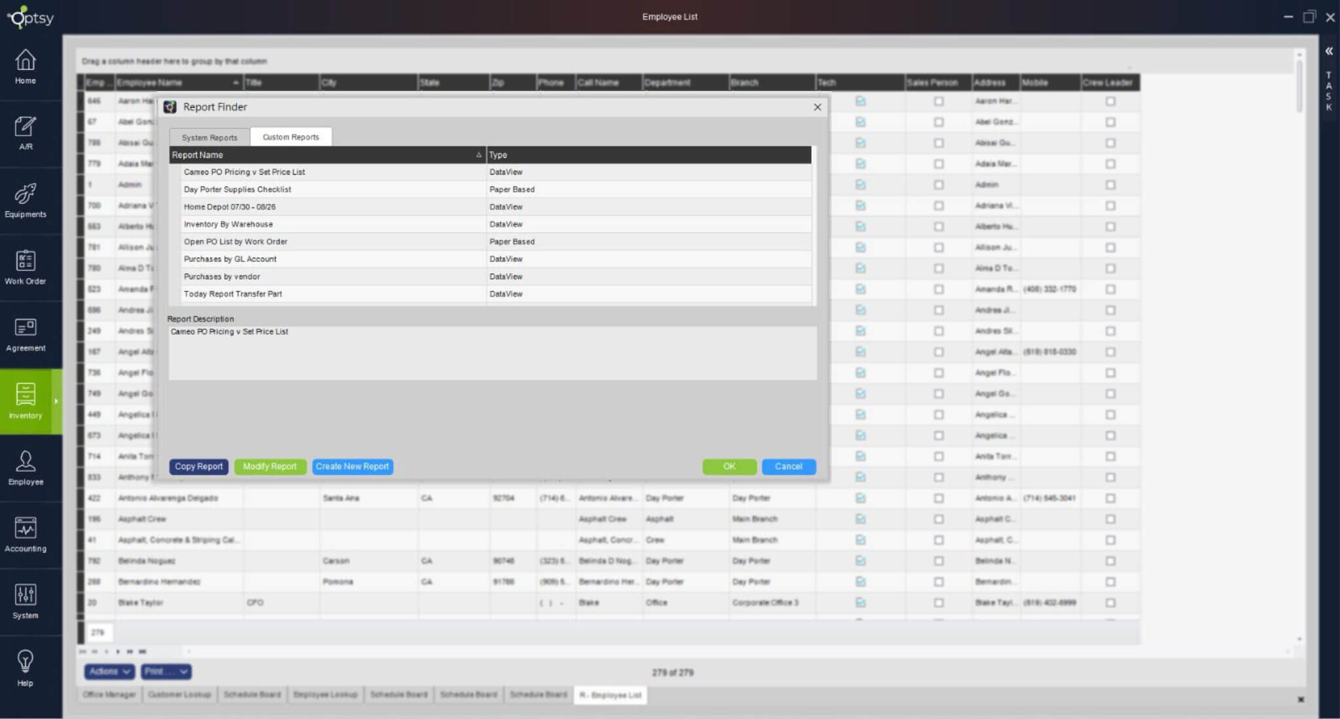
Task: Open the Office Manager bottom tab
Action: click(x=109, y=694)
